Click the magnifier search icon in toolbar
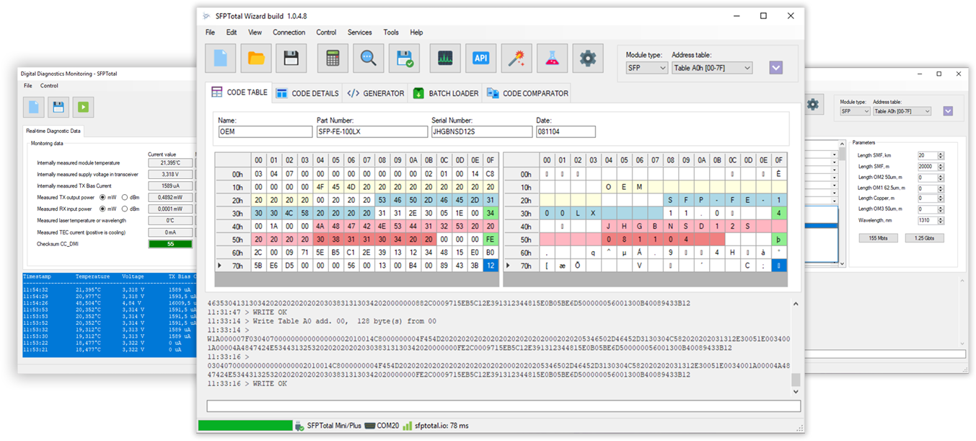 [x=369, y=59]
